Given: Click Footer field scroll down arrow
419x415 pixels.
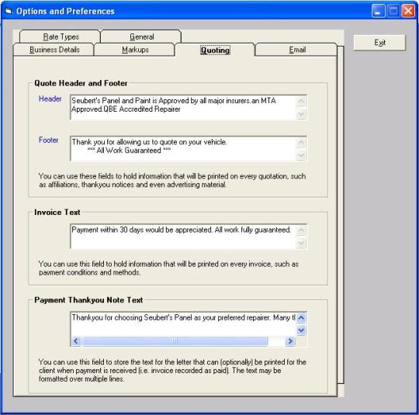Looking at the screenshot, I should (301, 155).
